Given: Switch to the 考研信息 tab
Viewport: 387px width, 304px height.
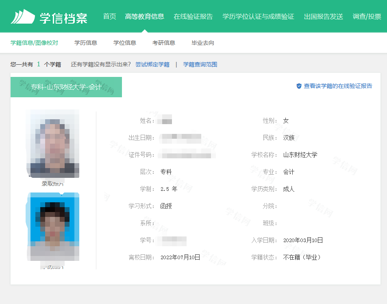Looking at the screenshot, I should point(164,43).
